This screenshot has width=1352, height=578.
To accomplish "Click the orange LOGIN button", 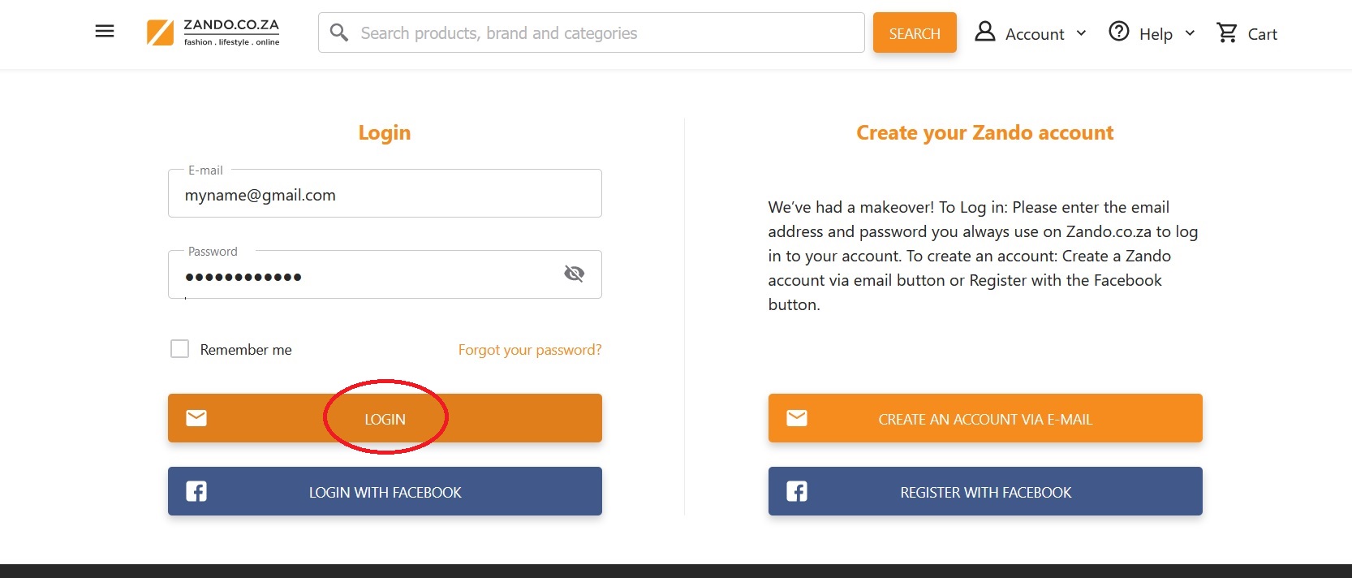I will [x=385, y=419].
